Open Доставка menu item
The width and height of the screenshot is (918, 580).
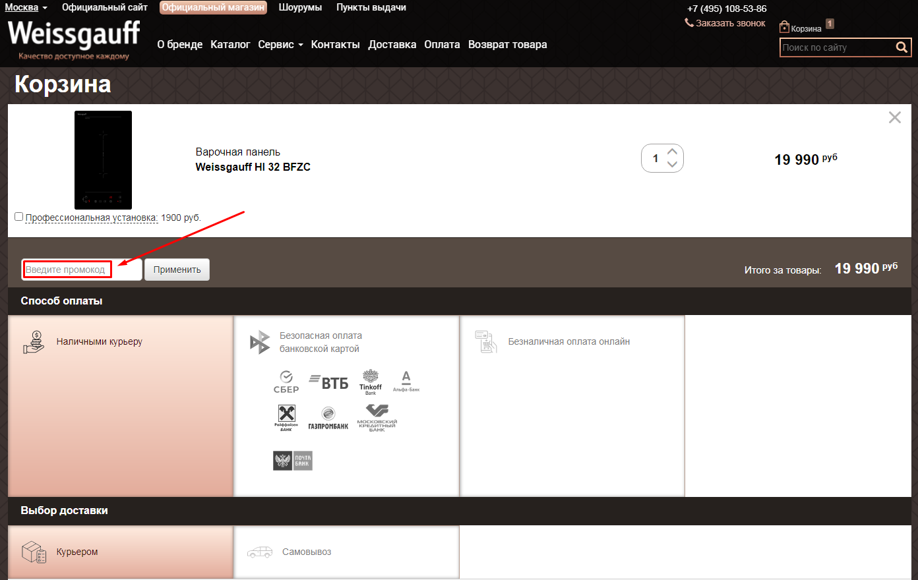[392, 45]
